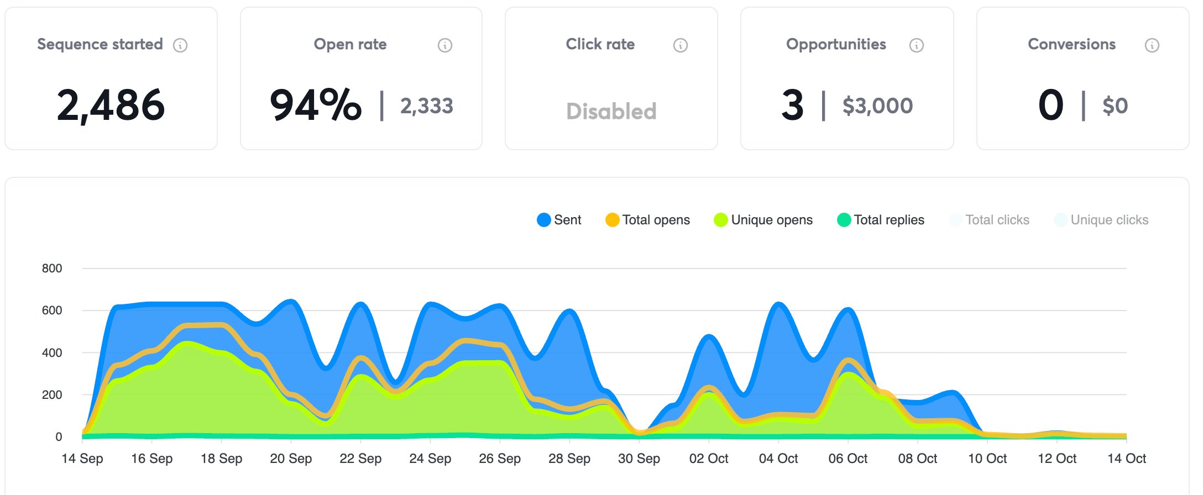Click the Disabled click rate text
1203x495 pixels.
611,112
